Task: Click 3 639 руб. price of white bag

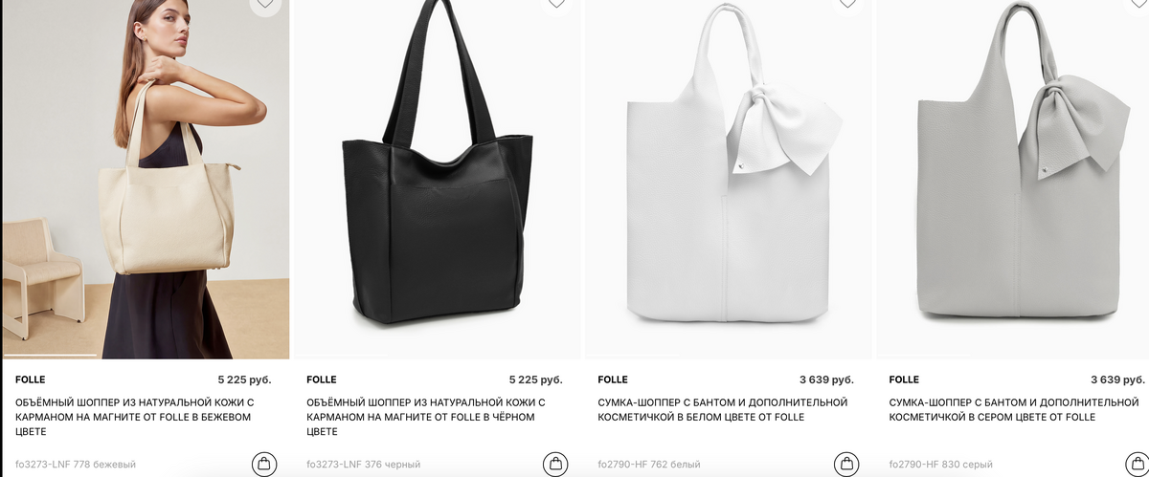Action: tap(826, 379)
